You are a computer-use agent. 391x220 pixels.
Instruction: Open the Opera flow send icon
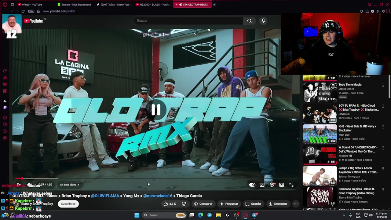click(378, 11)
